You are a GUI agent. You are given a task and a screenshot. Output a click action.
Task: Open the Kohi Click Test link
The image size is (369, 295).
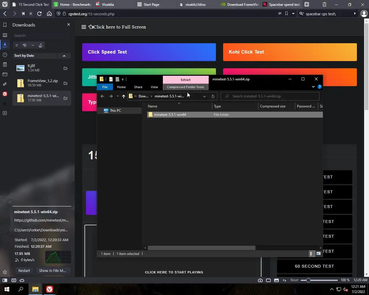point(290,52)
